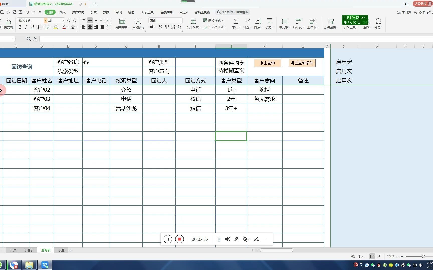Click the Merge and Center icon
This screenshot has height=270, width=433.
tap(122, 21)
